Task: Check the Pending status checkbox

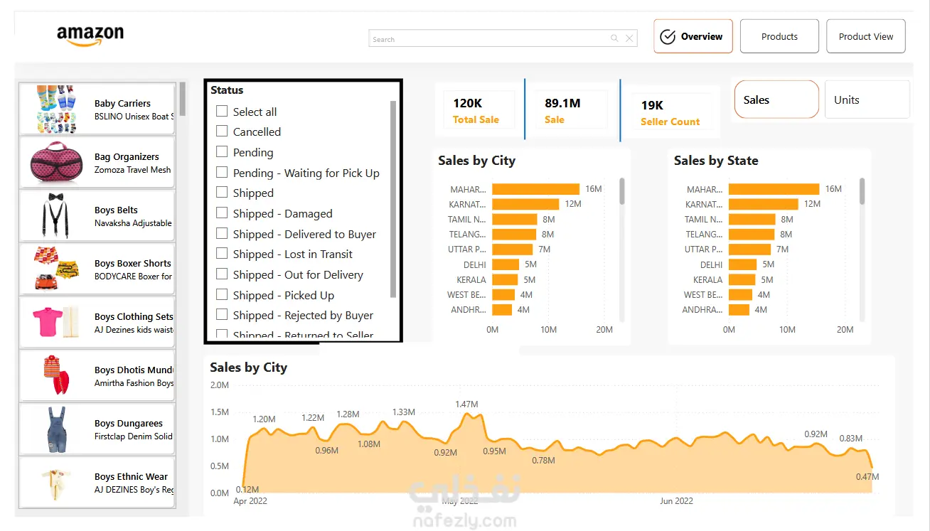Action: pyautogui.click(x=222, y=151)
